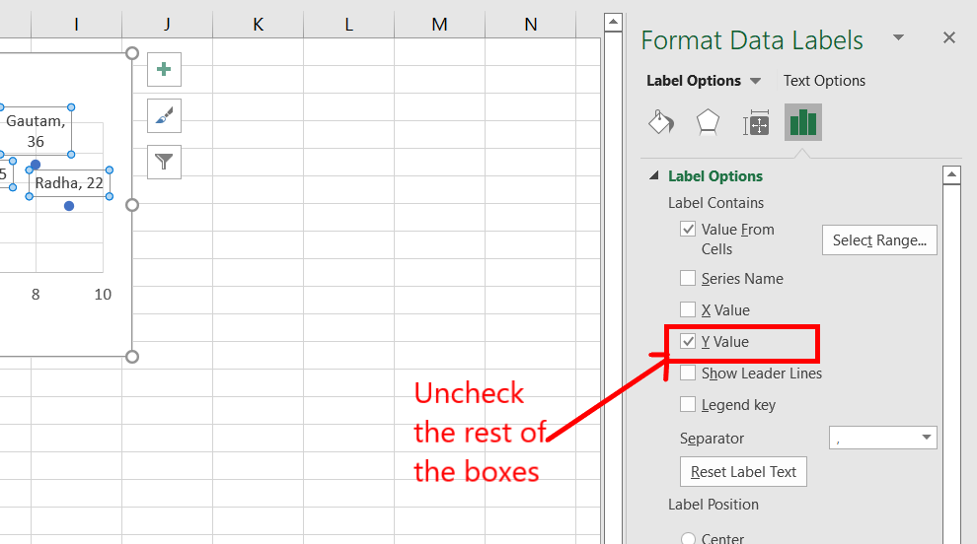Click the data point below Gautam label
Image resolution: width=977 pixels, height=544 pixels.
click(36, 165)
